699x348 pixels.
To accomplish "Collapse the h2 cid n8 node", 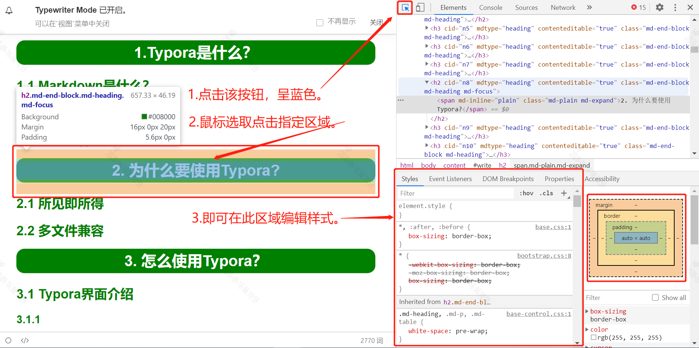I will [427, 82].
